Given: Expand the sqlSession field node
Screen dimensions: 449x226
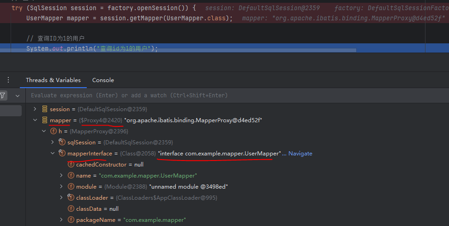Looking at the screenshot, I should point(53,142).
